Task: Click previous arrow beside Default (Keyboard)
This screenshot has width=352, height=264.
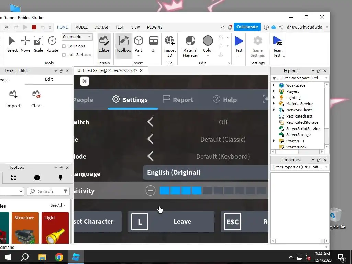Action: click(x=151, y=156)
